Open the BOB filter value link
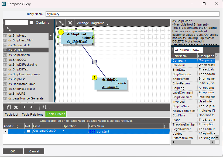223x157 pixels. point(92,131)
